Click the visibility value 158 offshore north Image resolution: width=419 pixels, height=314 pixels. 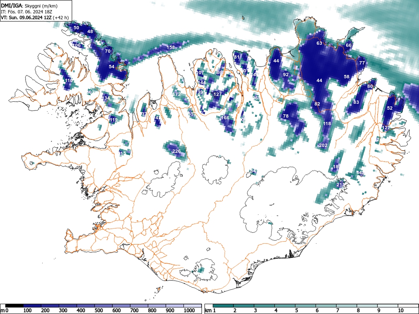pyautogui.click(x=171, y=48)
